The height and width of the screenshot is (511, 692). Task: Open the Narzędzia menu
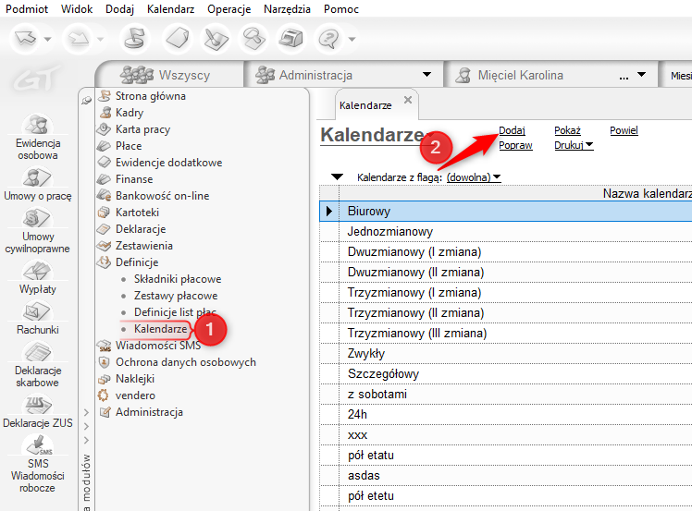click(288, 9)
